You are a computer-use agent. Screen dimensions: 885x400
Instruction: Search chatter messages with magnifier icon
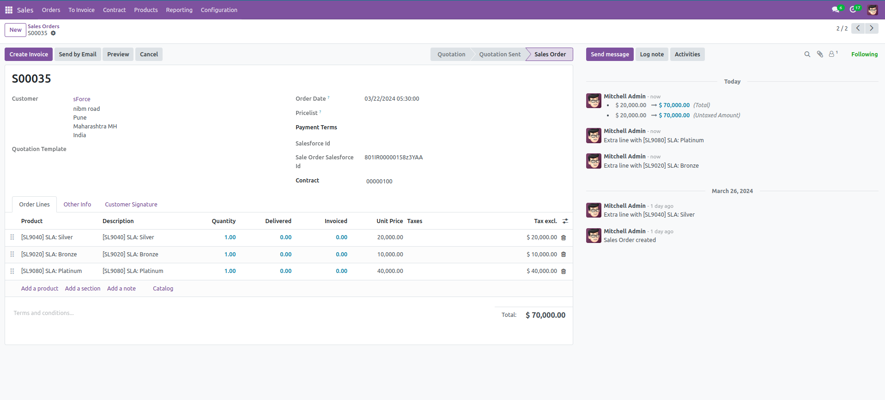[807, 54]
